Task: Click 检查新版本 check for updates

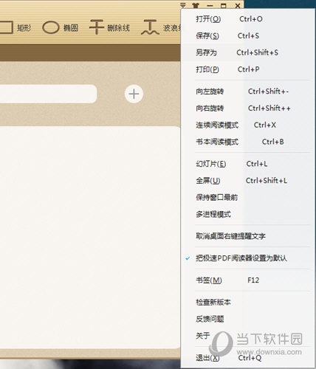Action: click(x=249, y=302)
